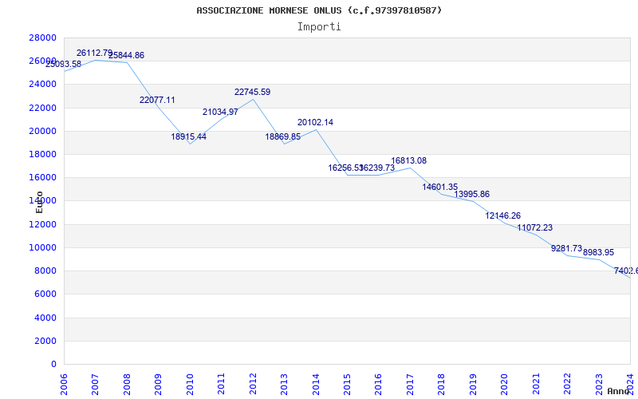Click the y-axis value 18000
The image size is (638, 399).
(x=43, y=154)
